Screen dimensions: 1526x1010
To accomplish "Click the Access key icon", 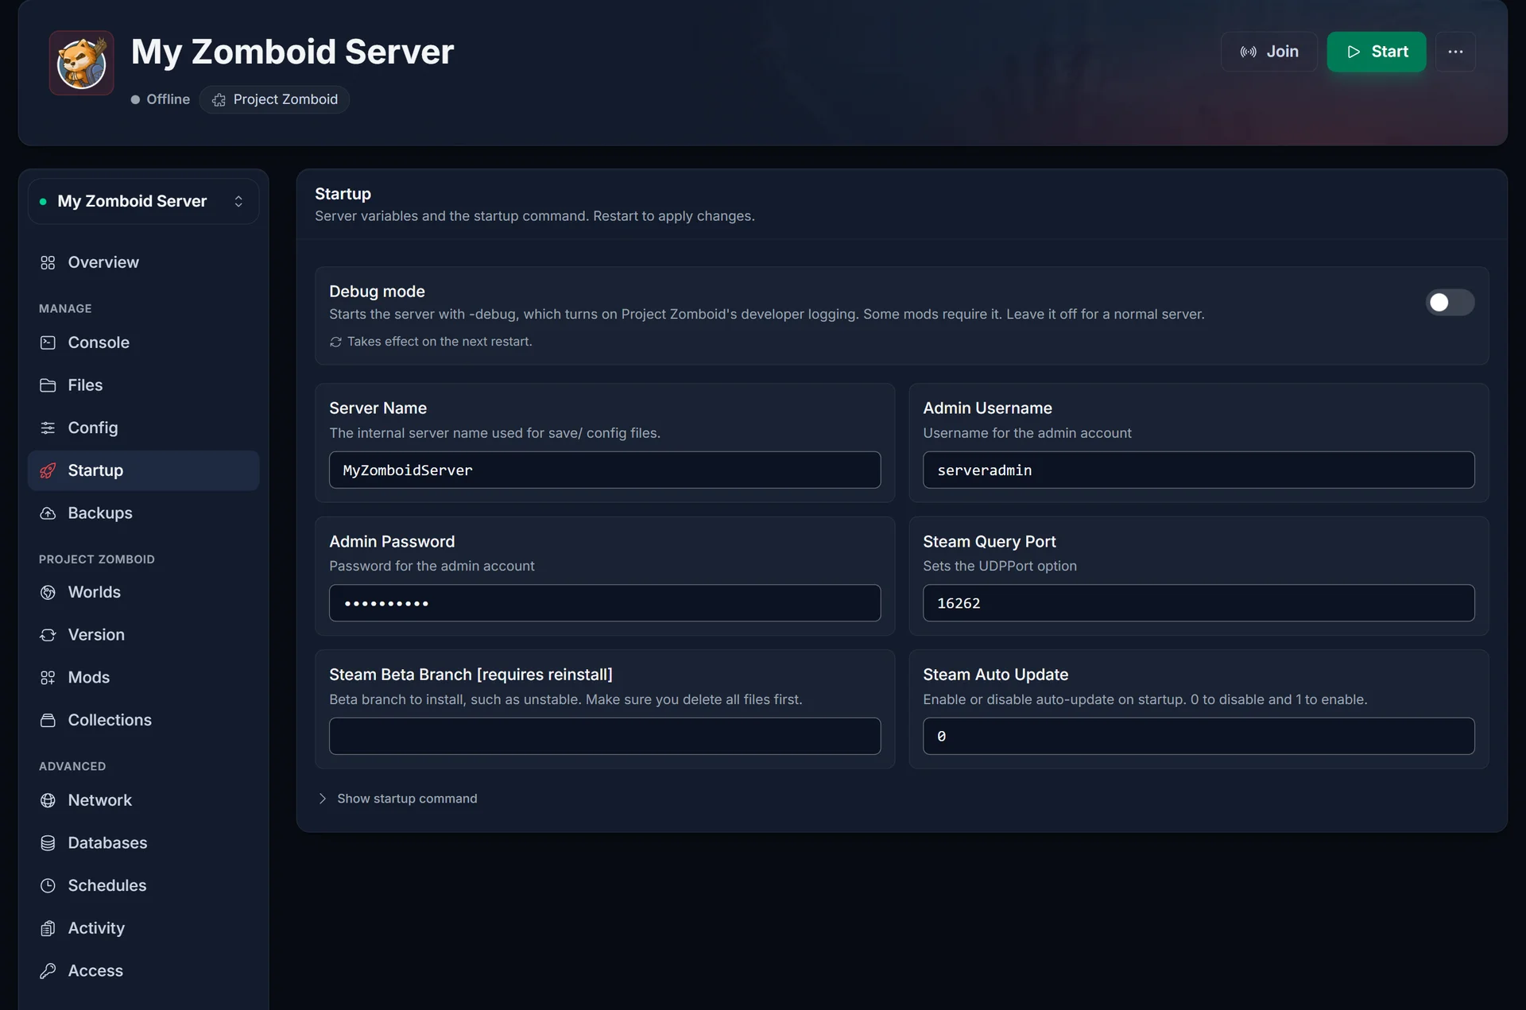I will click(48, 971).
